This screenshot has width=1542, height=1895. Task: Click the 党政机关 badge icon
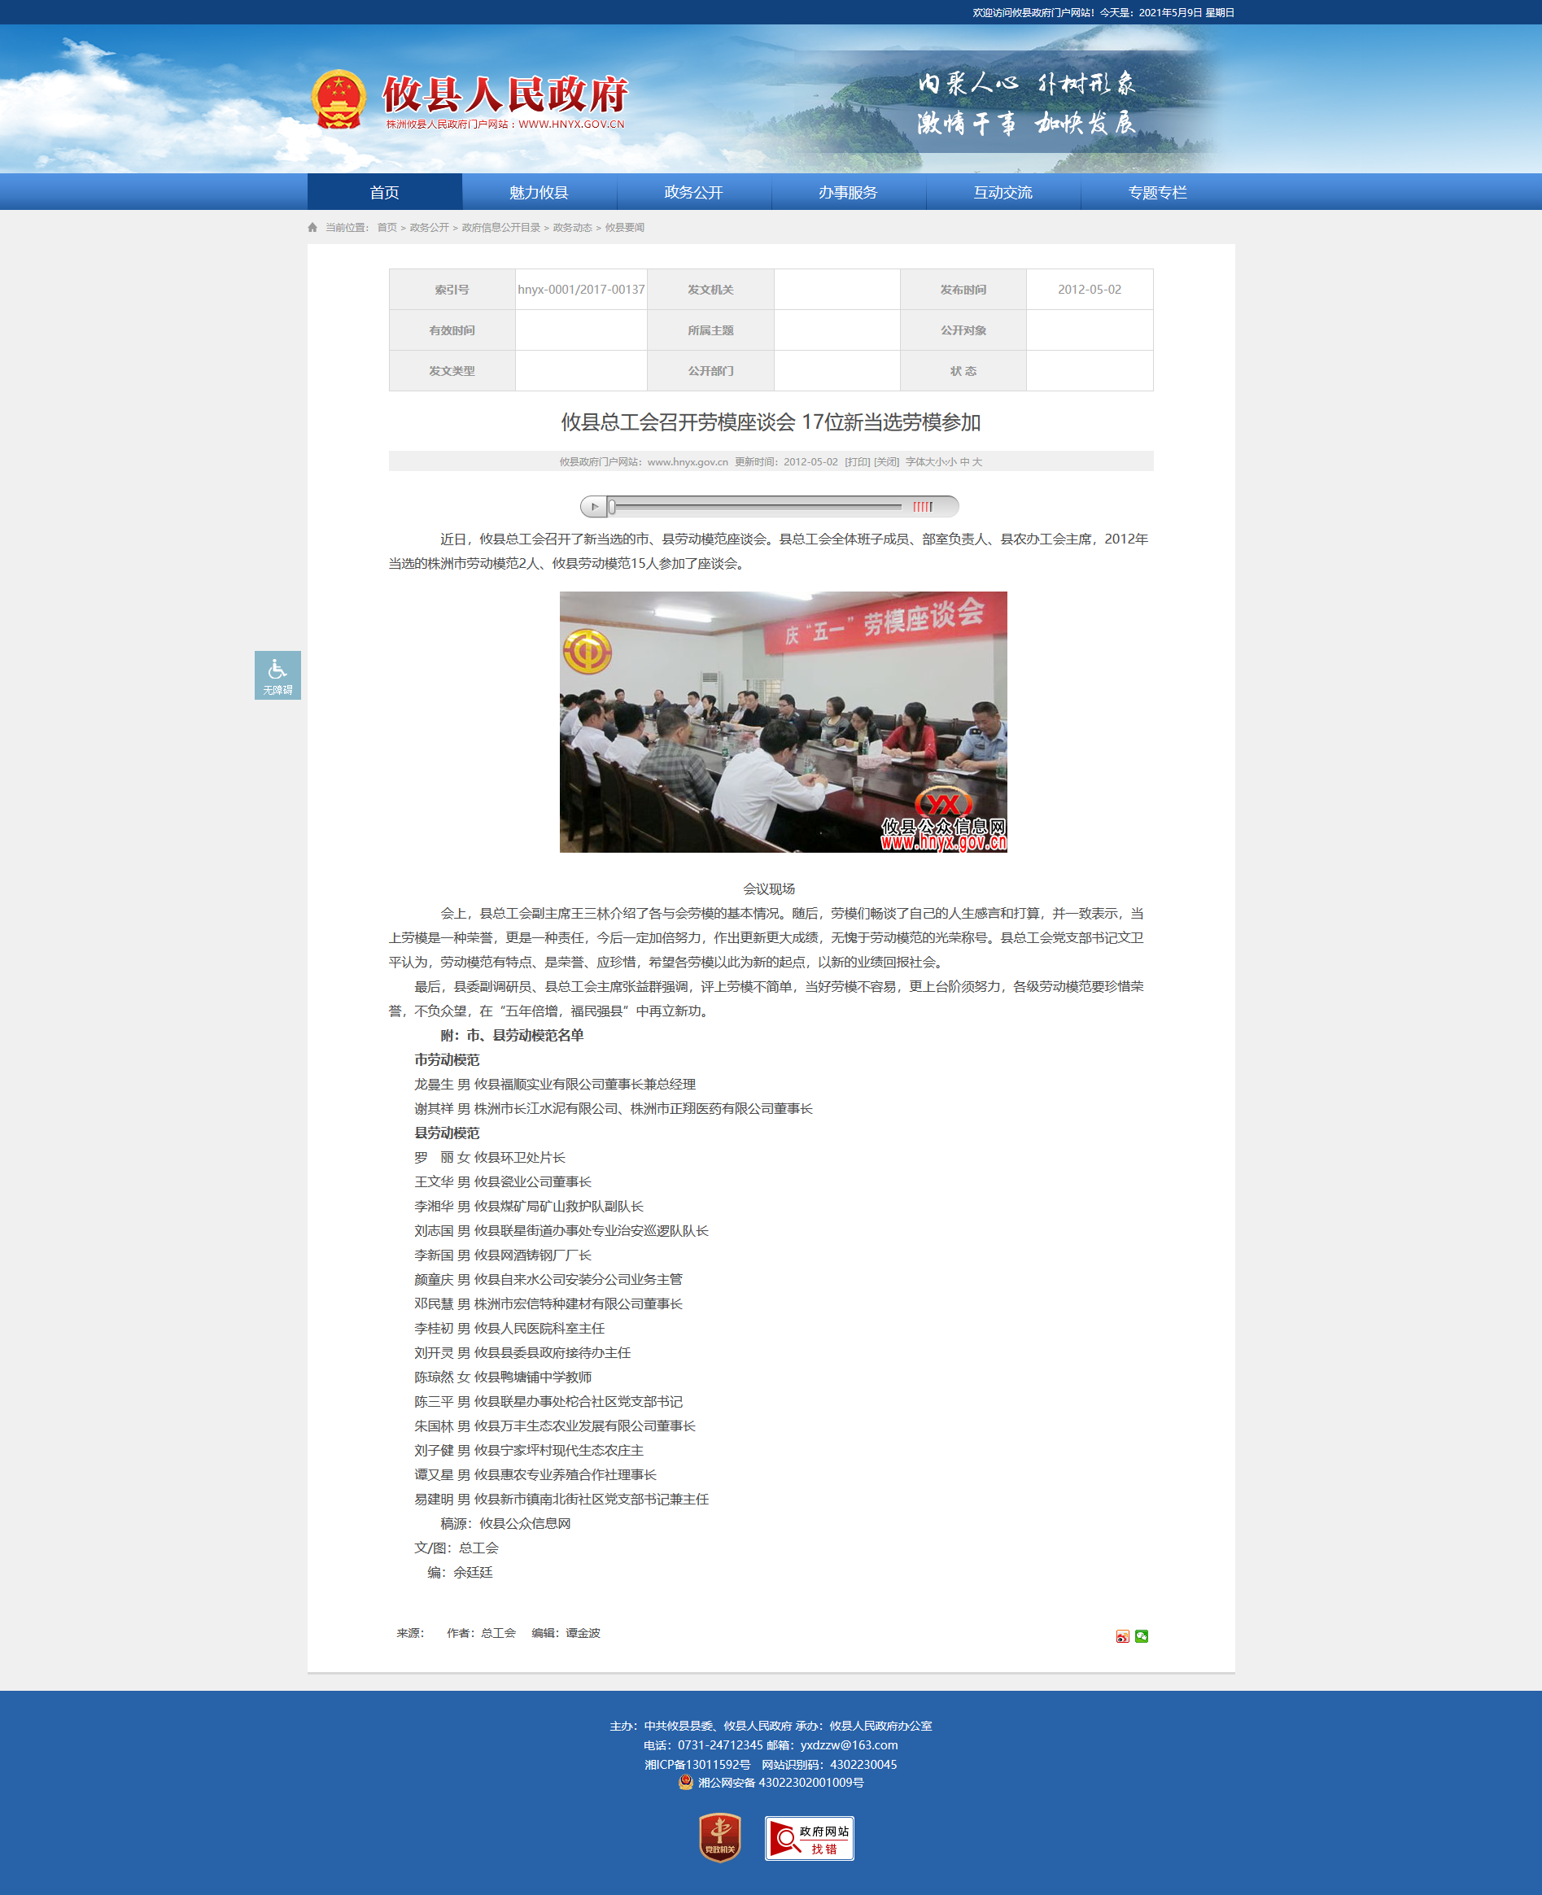click(720, 1837)
